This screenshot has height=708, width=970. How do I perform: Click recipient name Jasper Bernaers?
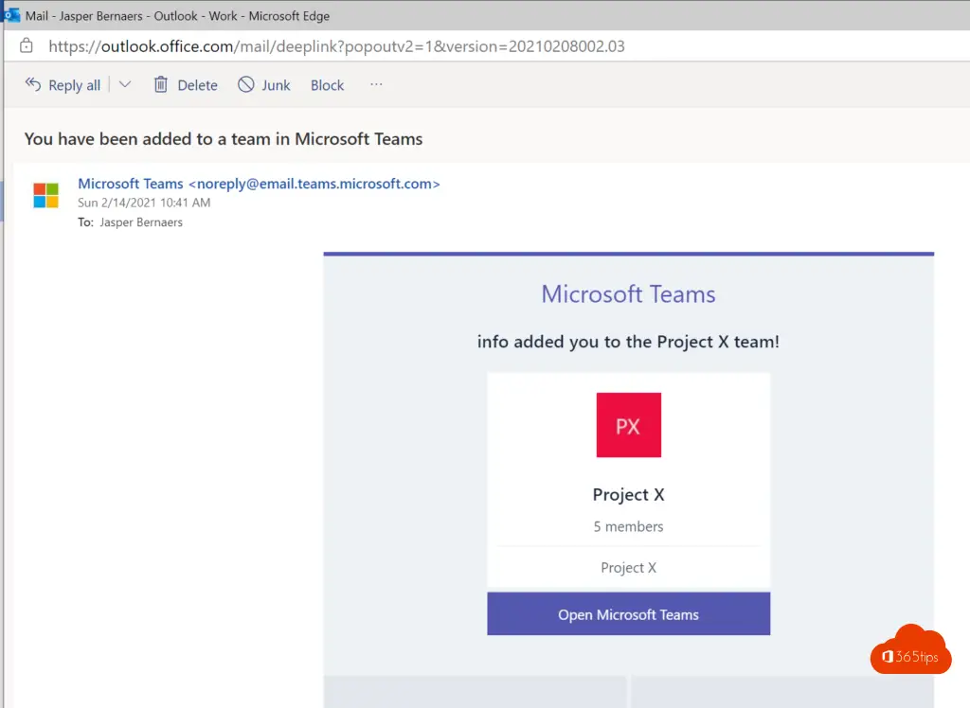click(141, 222)
